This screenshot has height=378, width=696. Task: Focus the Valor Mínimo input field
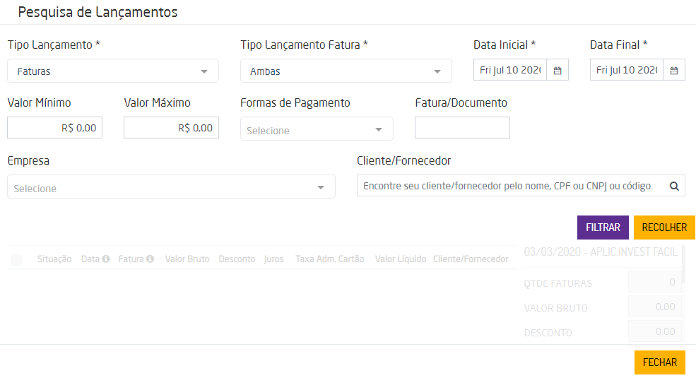coord(54,128)
